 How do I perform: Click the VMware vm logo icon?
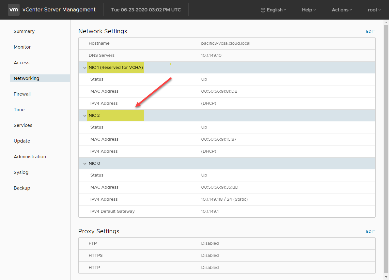coord(14,10)
